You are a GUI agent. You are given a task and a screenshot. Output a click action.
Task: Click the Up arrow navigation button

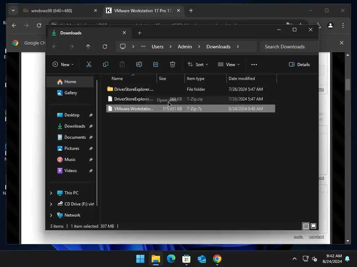[x=88, y=47]
